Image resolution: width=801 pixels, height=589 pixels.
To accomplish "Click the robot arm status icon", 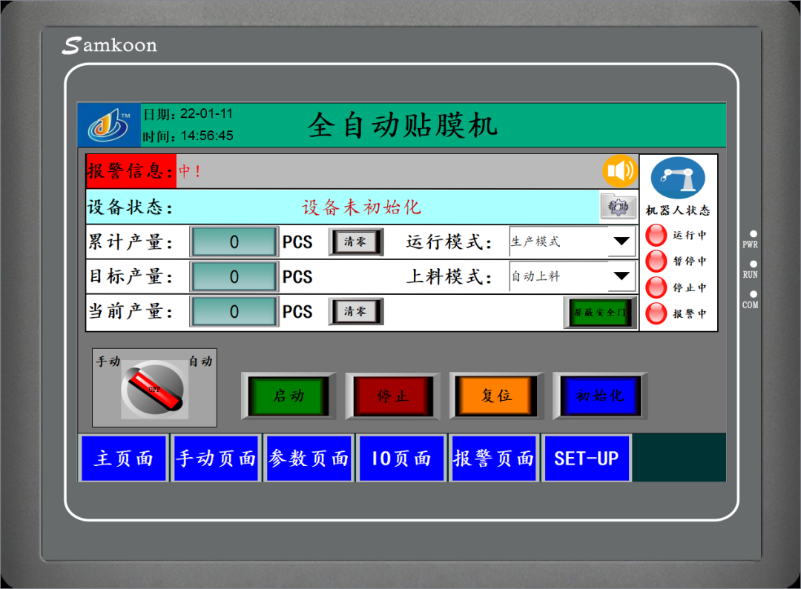I will tap(678, 178).
